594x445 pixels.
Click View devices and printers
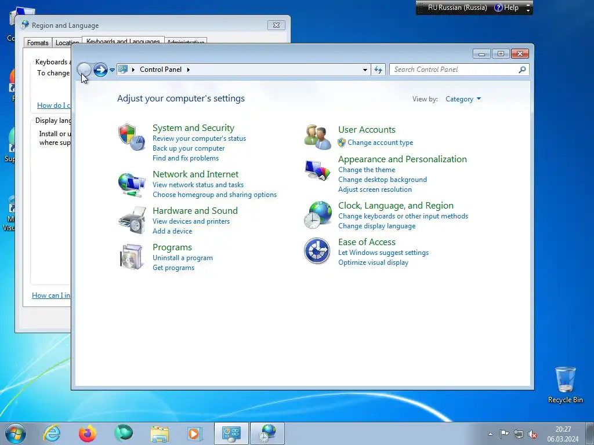(x=191, y=221)
